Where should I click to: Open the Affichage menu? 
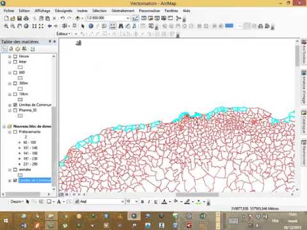point(42,11)
